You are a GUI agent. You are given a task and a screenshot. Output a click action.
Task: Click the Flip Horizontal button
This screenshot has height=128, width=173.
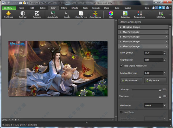131,81
